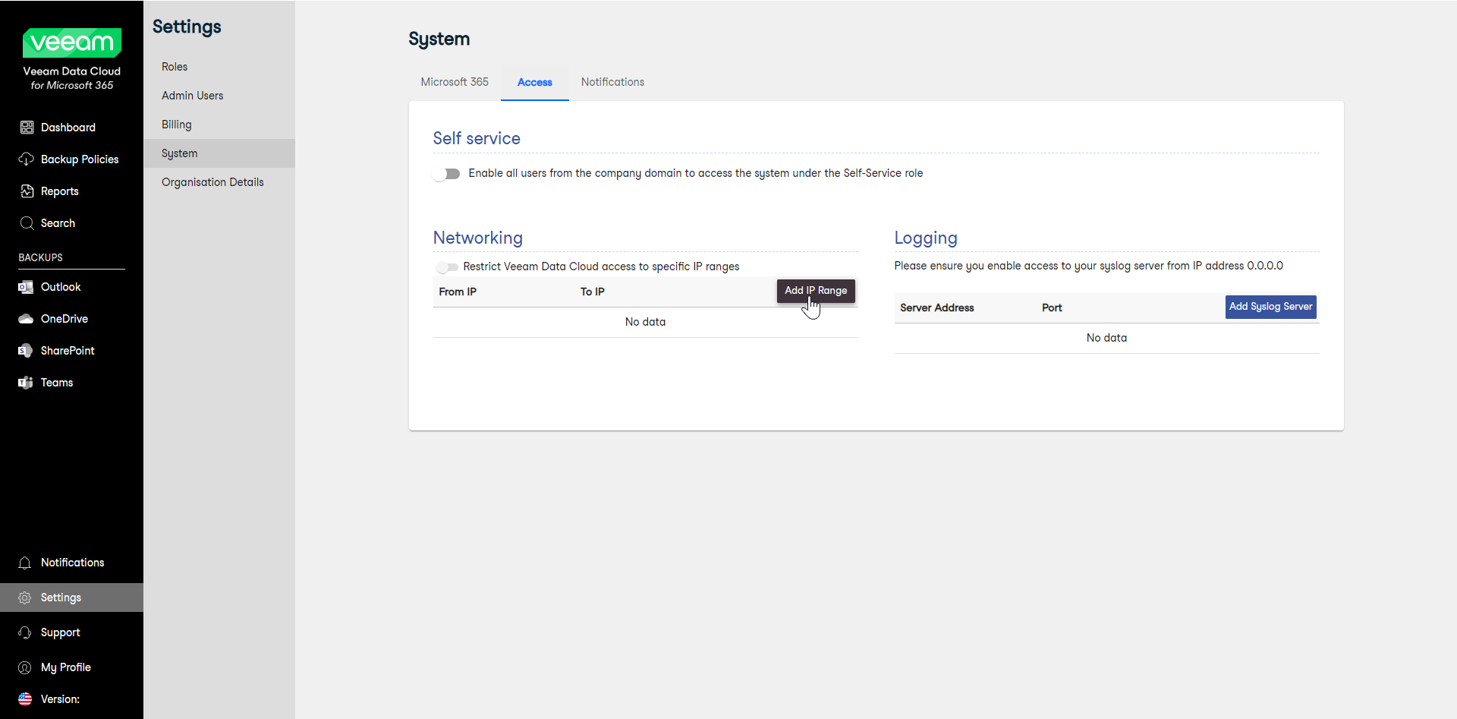Open Organisation Details settings

tap(219, 182)
